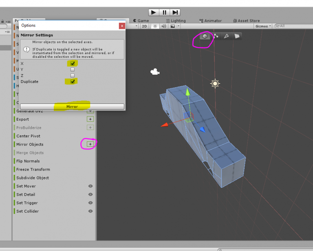313x251 pixels.
Task: Select ProBuilder object mode cube icon
Action: 205,36
